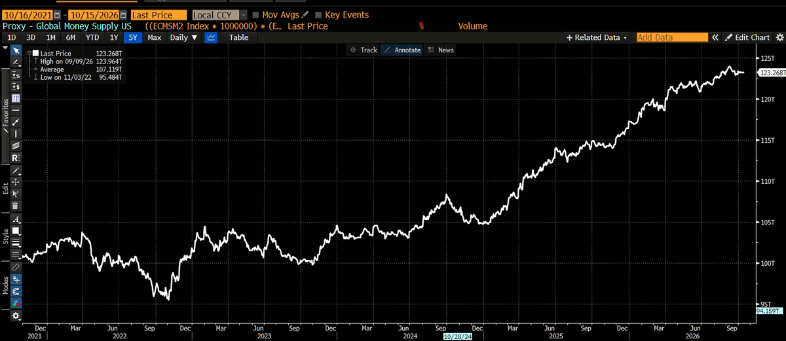The height and width of the screenshot is (341, 786).
Task: Select the percent change measuring tool
Action: click(x=16, y=75)
